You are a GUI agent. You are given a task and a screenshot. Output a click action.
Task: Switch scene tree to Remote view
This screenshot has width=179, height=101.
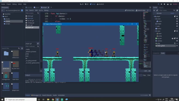click(159, 13)
